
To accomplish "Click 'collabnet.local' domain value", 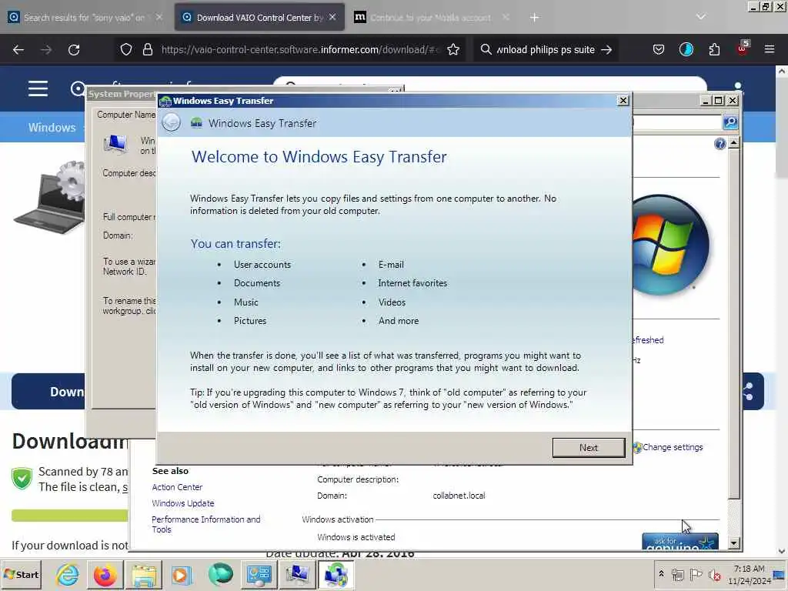I will pyautogui.click(x=459, y=496).
